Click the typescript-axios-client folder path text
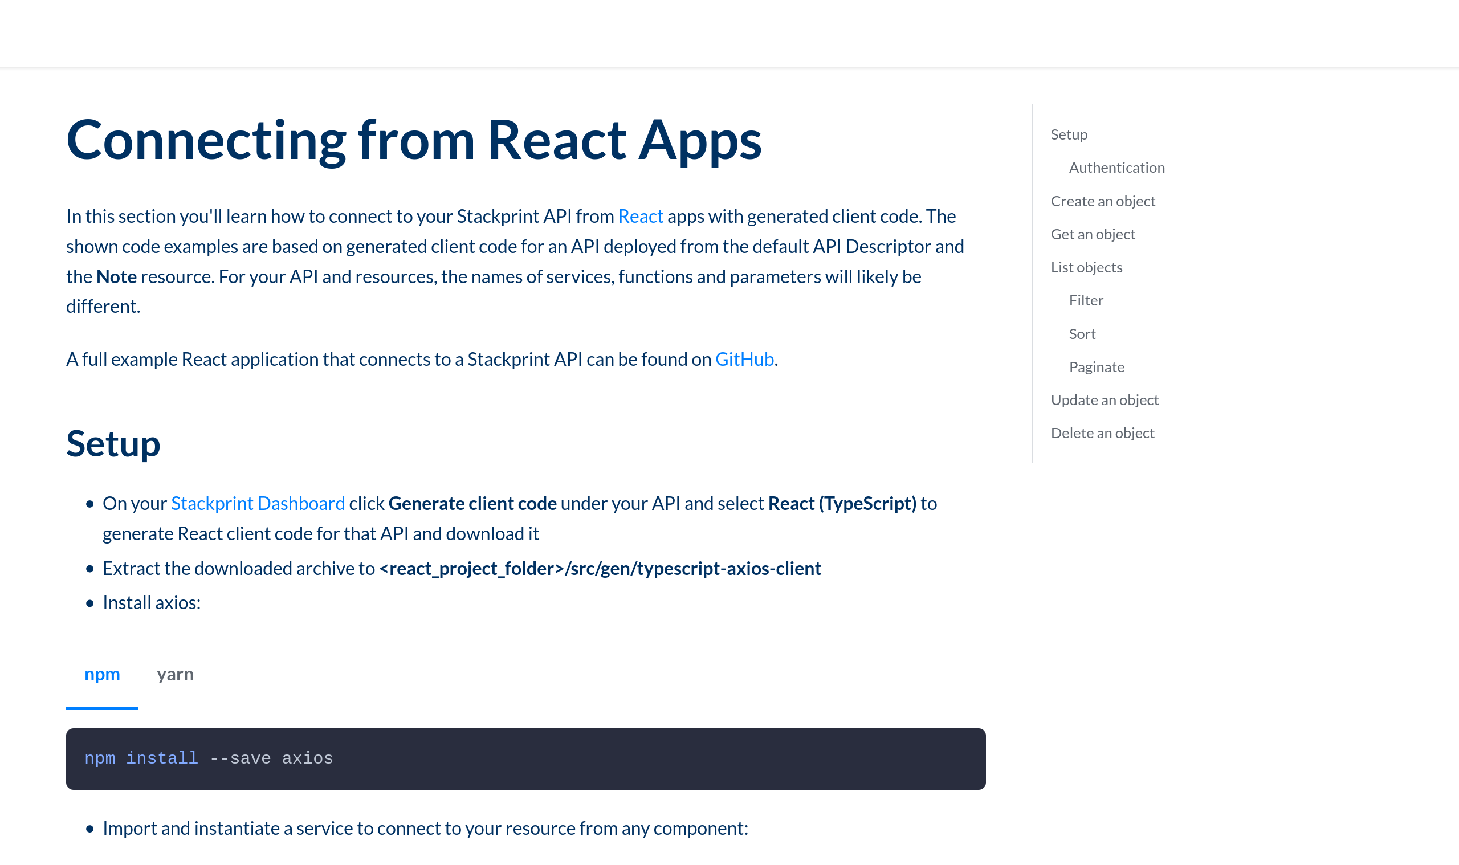Image resolution: width=1459 pixels, height=865 pixels. click(600, 568)
